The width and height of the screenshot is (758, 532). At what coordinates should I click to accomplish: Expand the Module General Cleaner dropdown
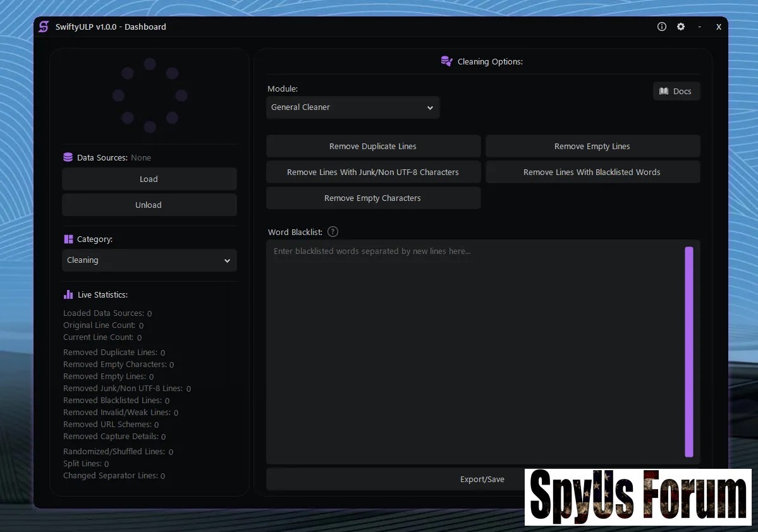(x=352, y=107)
